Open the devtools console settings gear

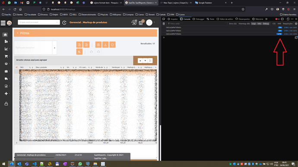pos(296,24)
